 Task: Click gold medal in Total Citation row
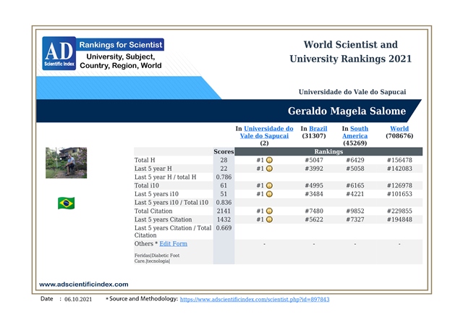pos(269,211)
